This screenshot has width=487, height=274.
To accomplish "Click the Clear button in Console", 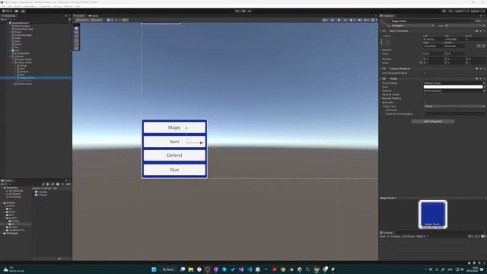I will (382, 237).
